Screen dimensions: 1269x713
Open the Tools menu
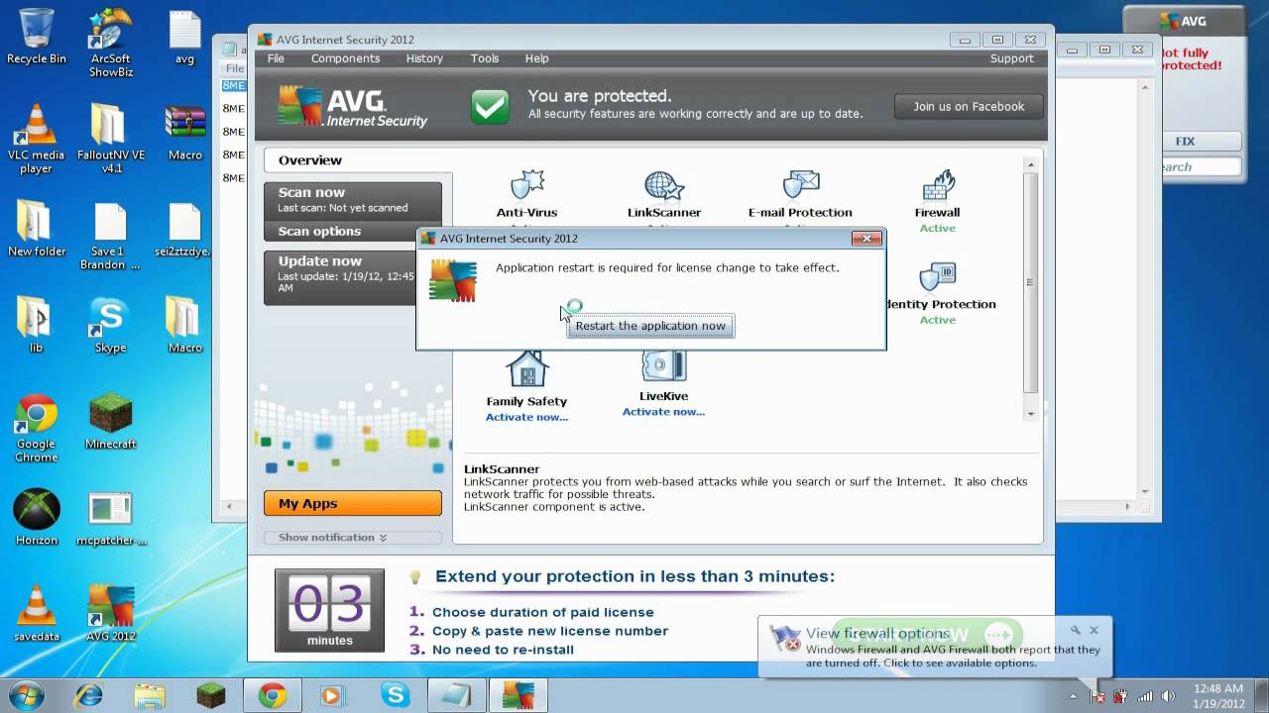(x=485, y=58)
